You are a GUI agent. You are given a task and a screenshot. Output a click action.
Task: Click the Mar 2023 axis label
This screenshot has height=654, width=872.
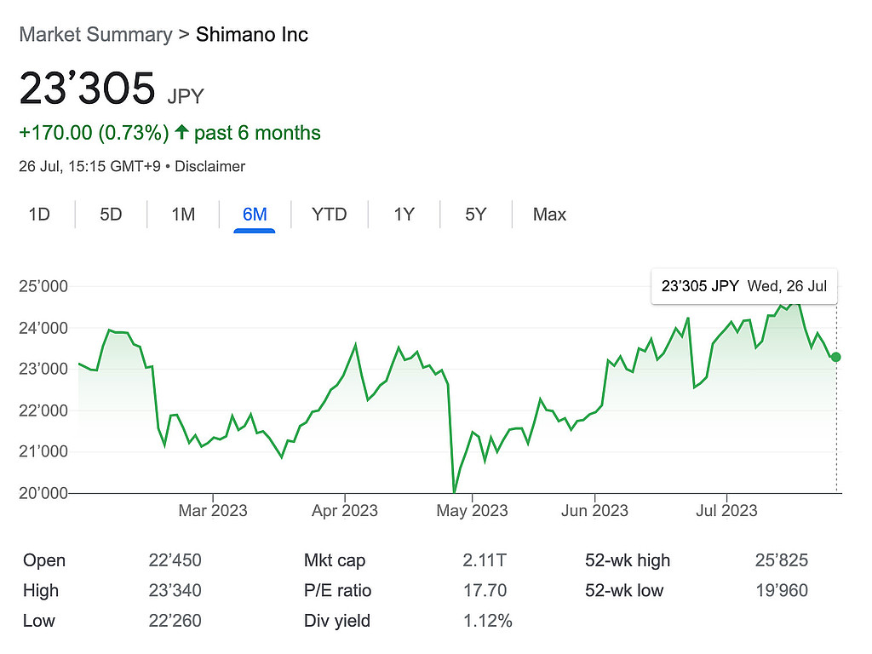pos(213,511)
